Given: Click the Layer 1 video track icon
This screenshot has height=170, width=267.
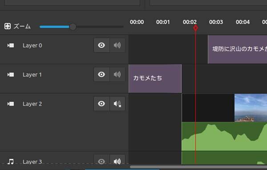Looking at the screenshot, I should pyautogui.click(x=11, y=74).
